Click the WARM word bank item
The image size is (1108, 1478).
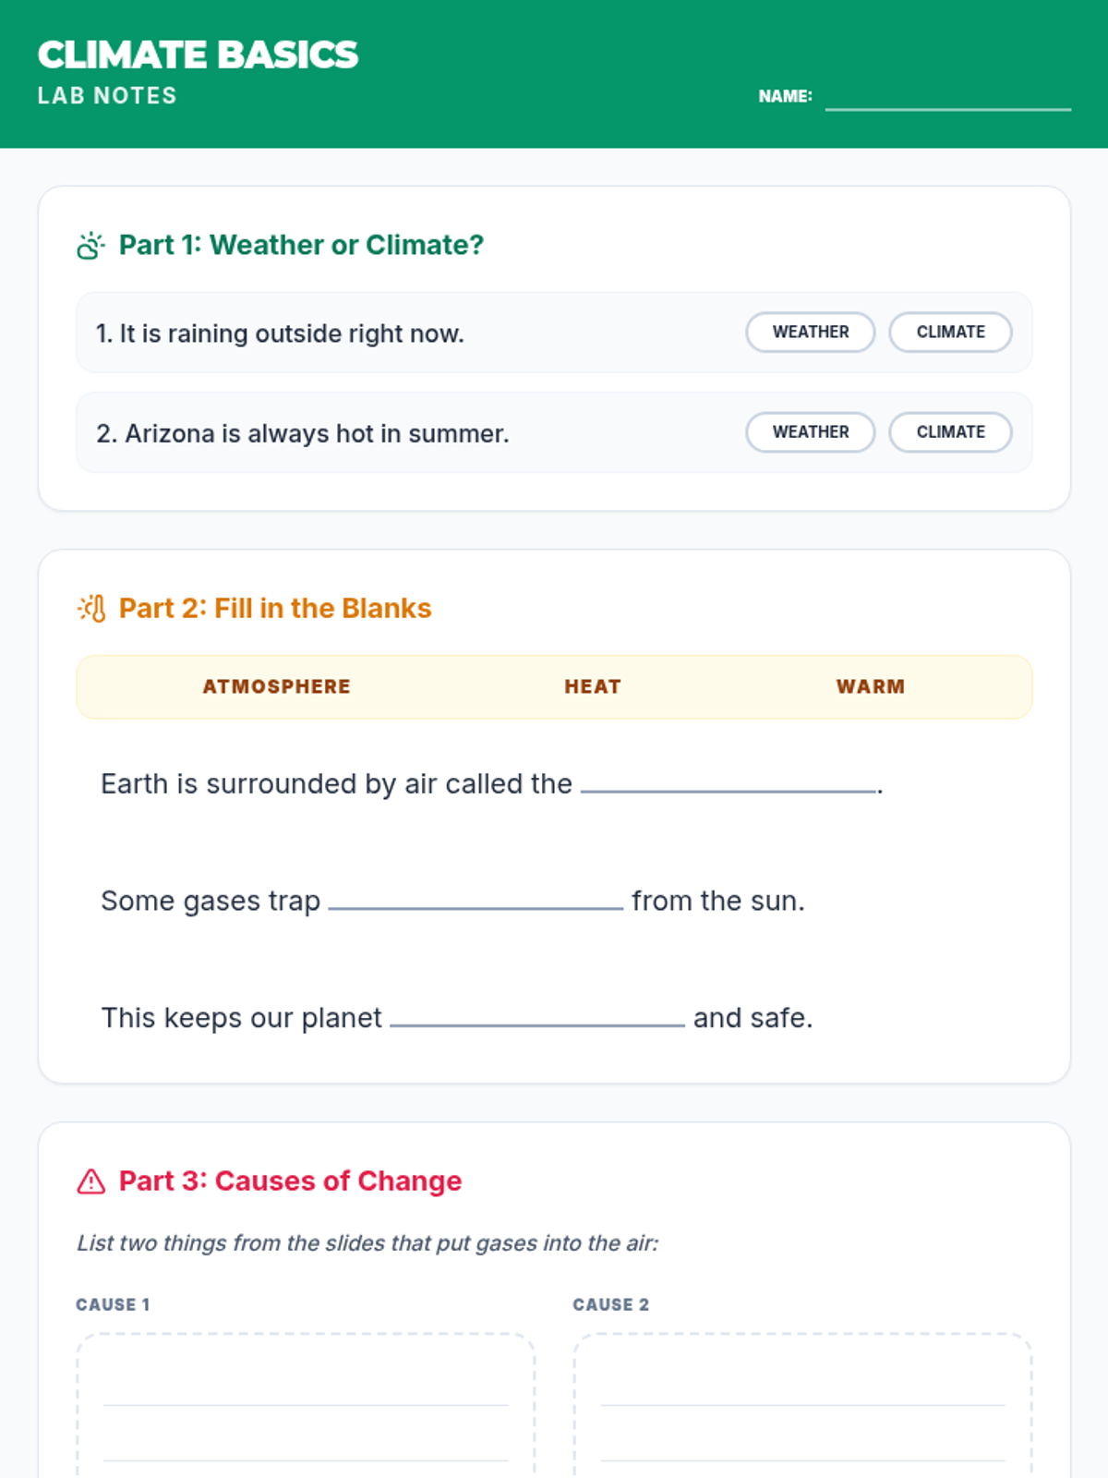pyautogui.click(x=870, y=687)
